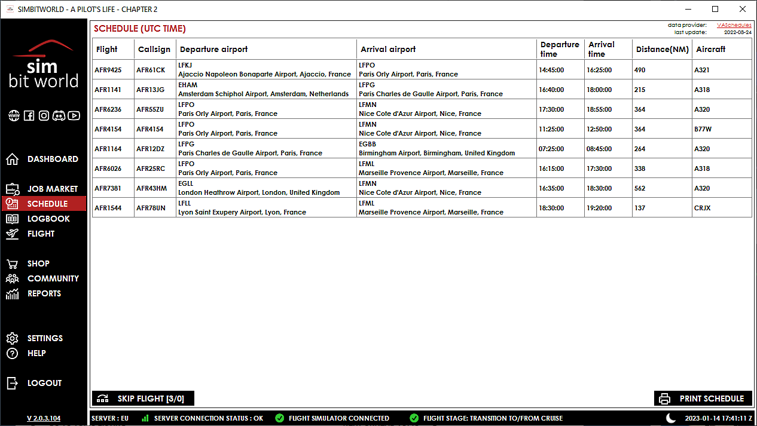Click callsign AFR61CK cell
Screen dimensions: 757x426
[155, 70]
